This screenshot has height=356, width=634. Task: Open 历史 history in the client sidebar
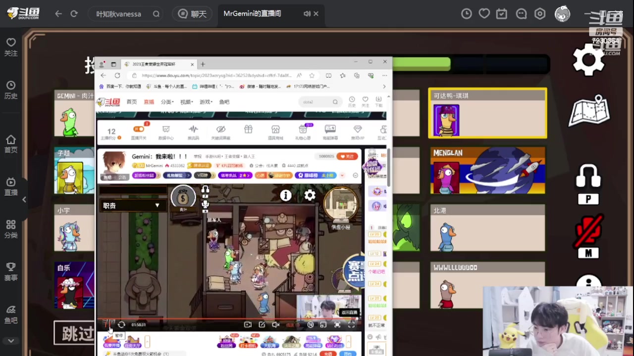click(x=11, y=90)
